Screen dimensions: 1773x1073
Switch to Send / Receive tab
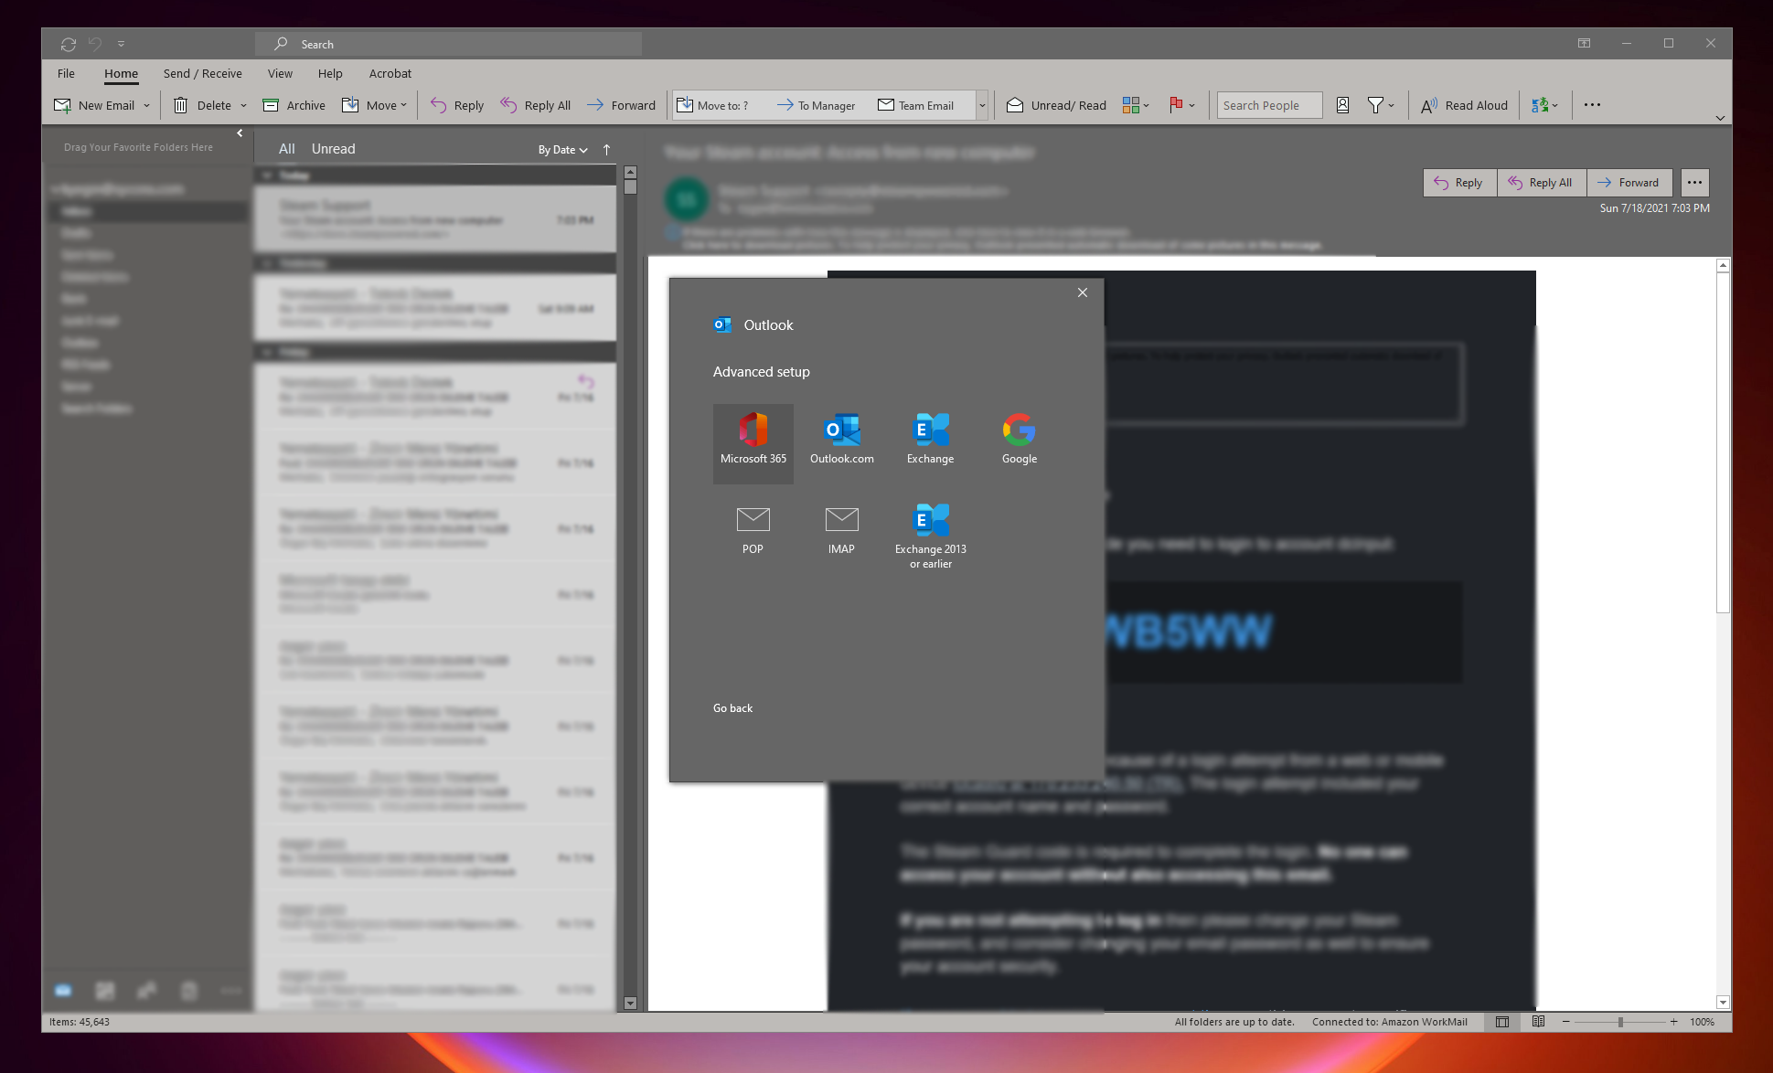[x=203, y=73]
